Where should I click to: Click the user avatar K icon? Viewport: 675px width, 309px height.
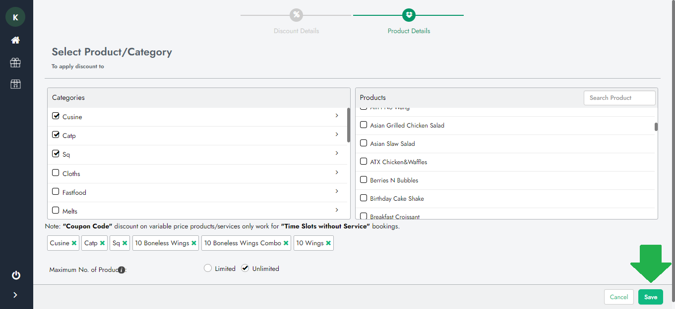15,17
